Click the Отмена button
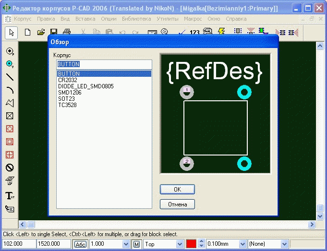 point(177,204)
